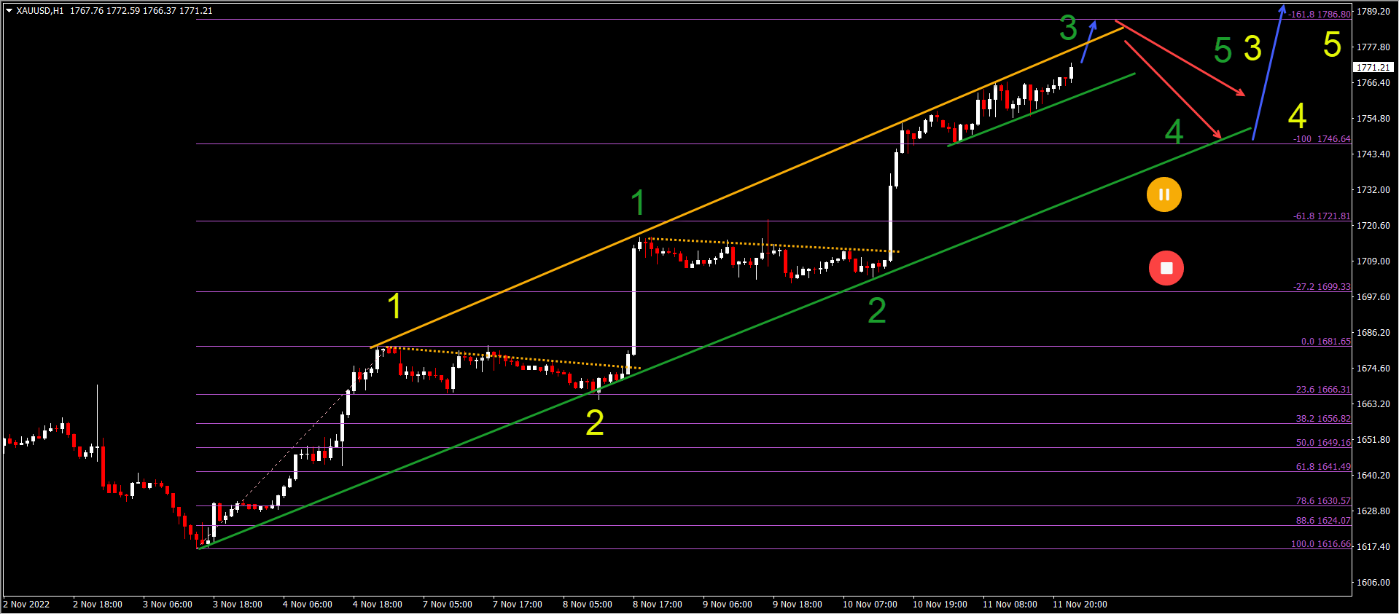The image size is (1399, 614).
Task: Click the yellow wave label 1
Action: tap(394, 307)
